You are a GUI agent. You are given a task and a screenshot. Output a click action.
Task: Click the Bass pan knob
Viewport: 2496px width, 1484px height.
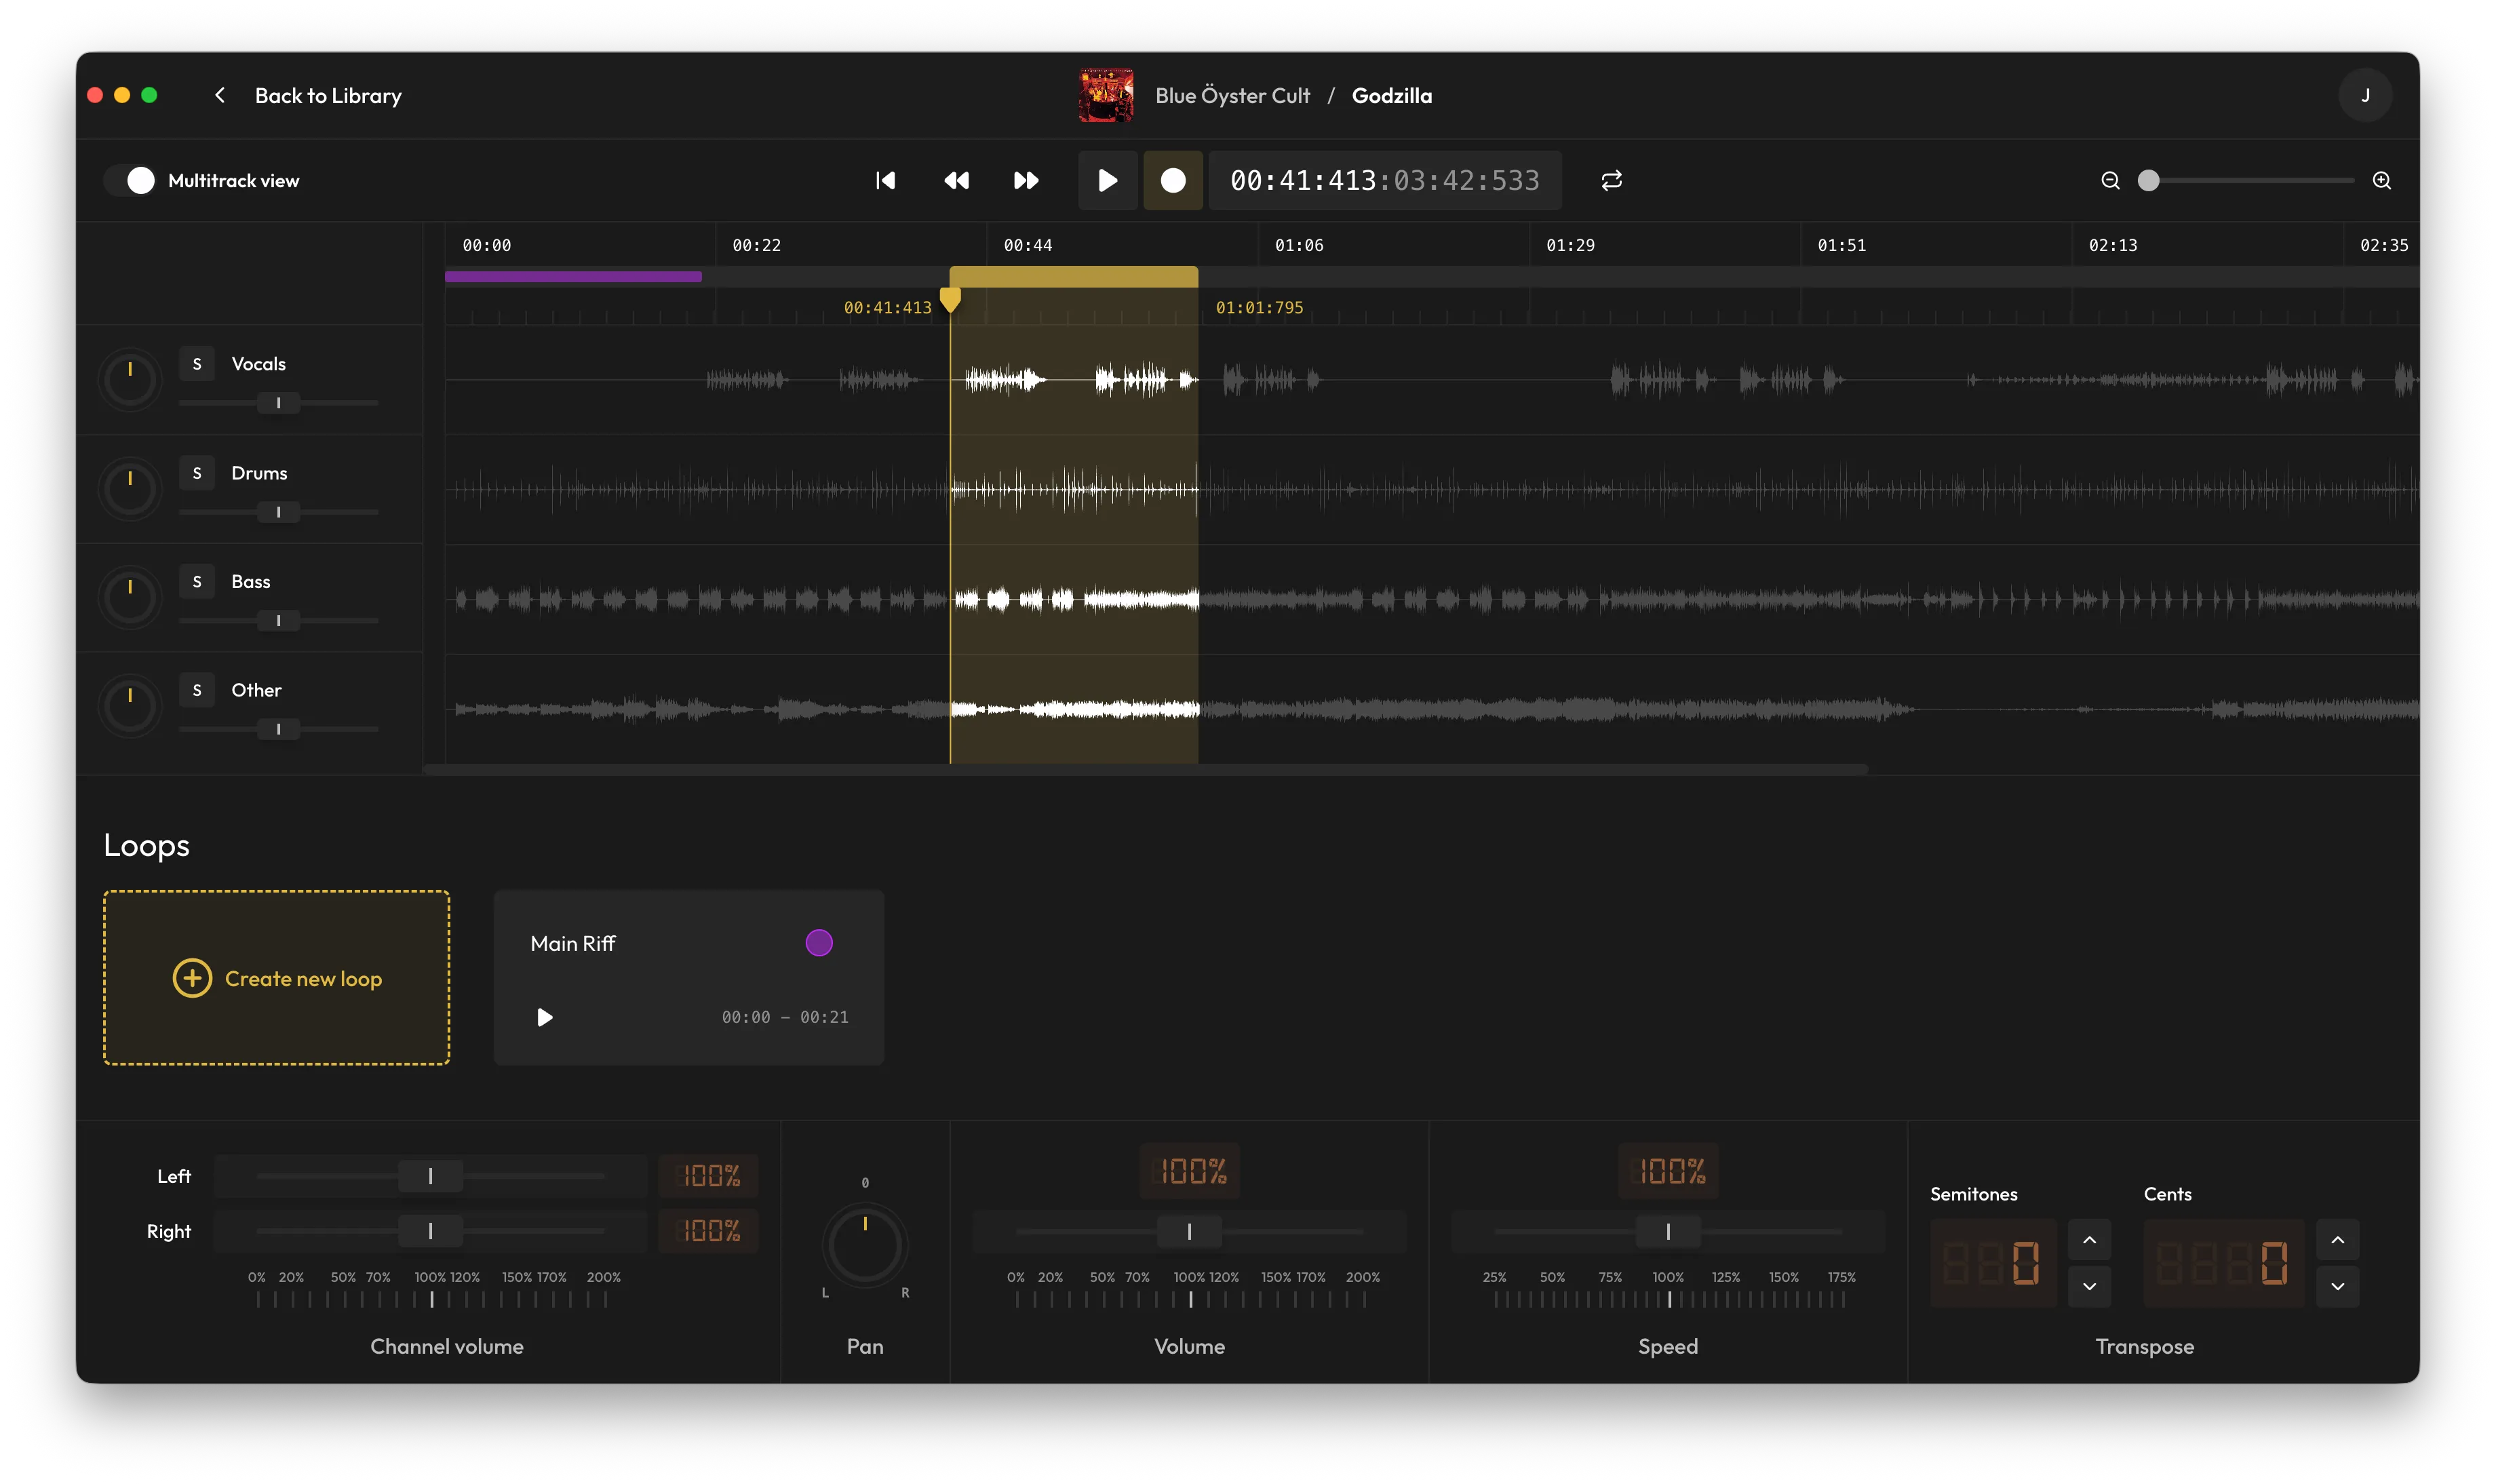[x=130, y=597]
